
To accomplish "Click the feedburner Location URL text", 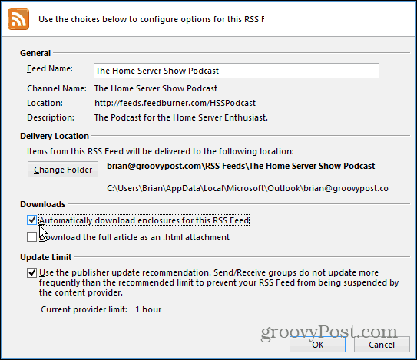I will (x=175, y=103).
